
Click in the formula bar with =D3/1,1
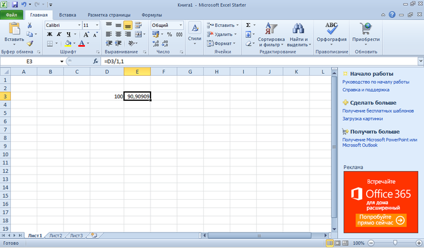tap(259, 62)
